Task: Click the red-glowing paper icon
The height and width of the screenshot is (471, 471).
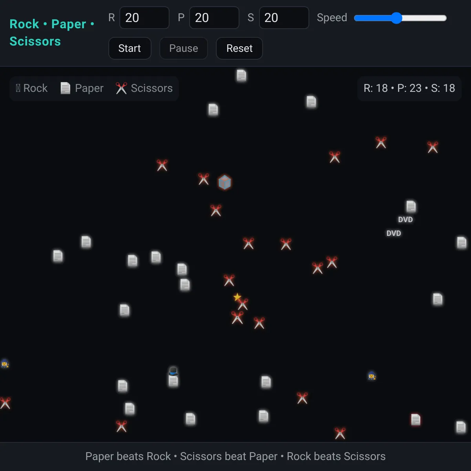Action: [416, 420]
